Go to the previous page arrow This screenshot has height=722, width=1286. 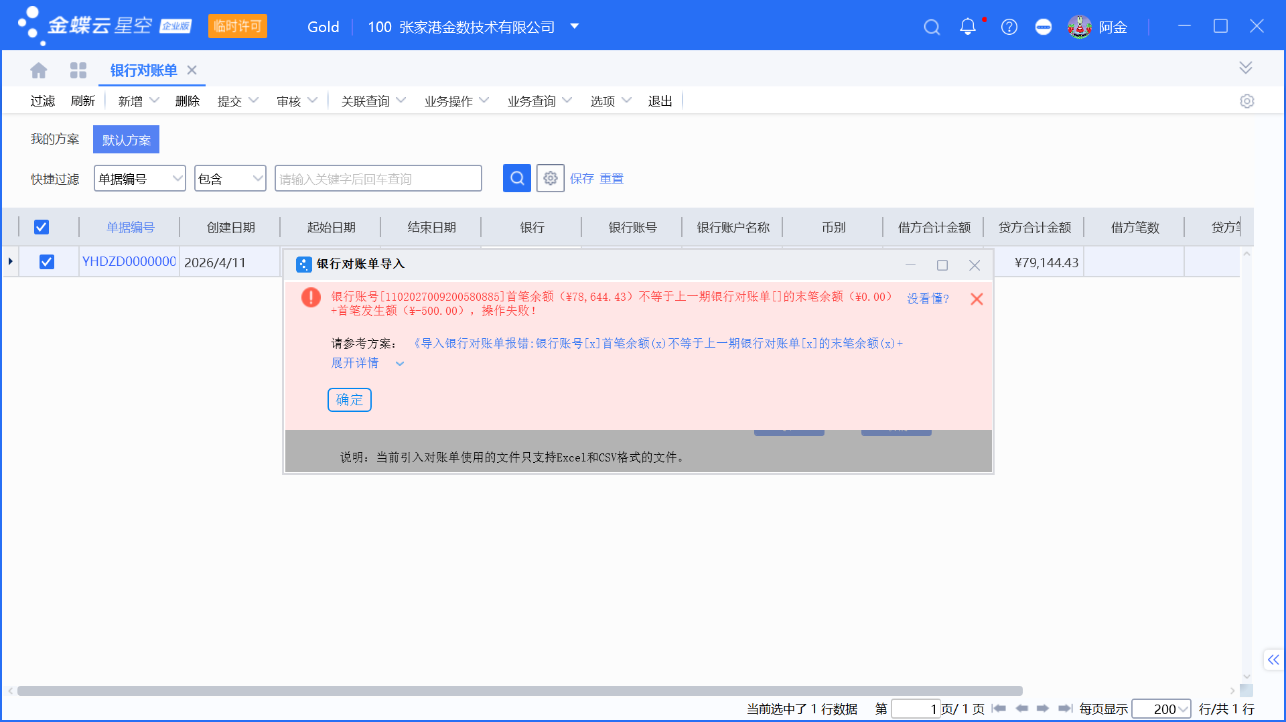click(1022, 709)
